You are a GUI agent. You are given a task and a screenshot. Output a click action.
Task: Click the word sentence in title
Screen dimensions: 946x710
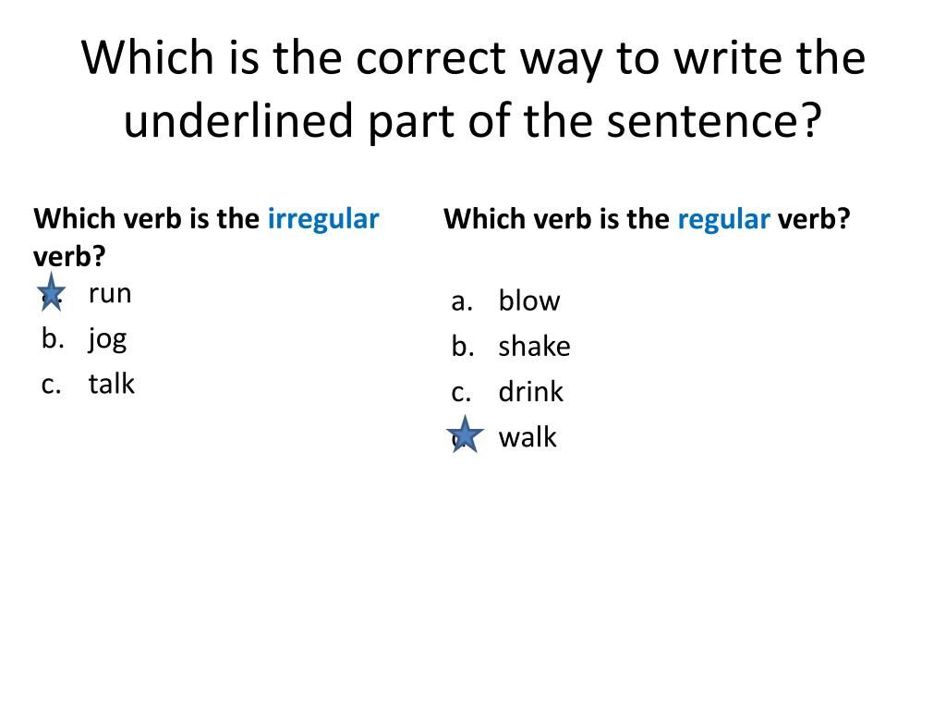point(714,120)
